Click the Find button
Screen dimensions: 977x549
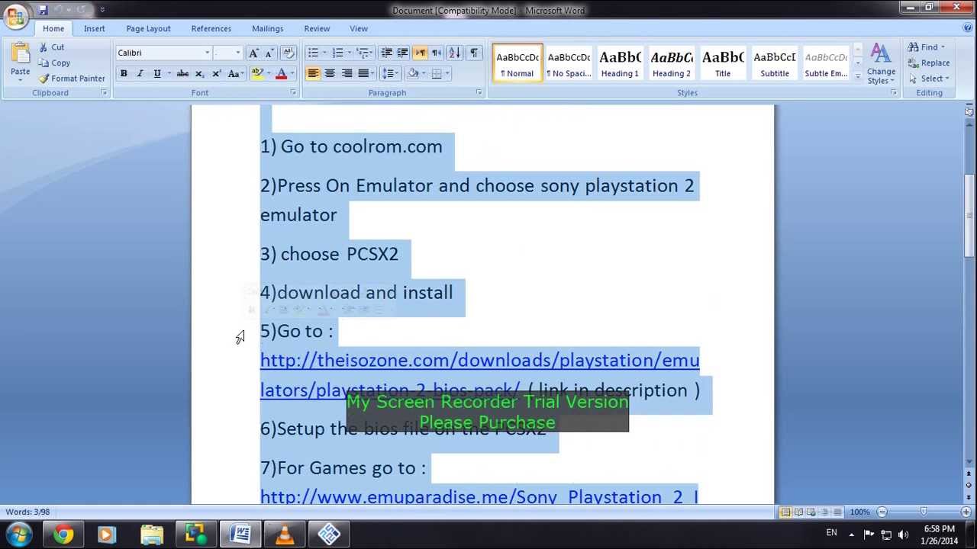[927, 47]
